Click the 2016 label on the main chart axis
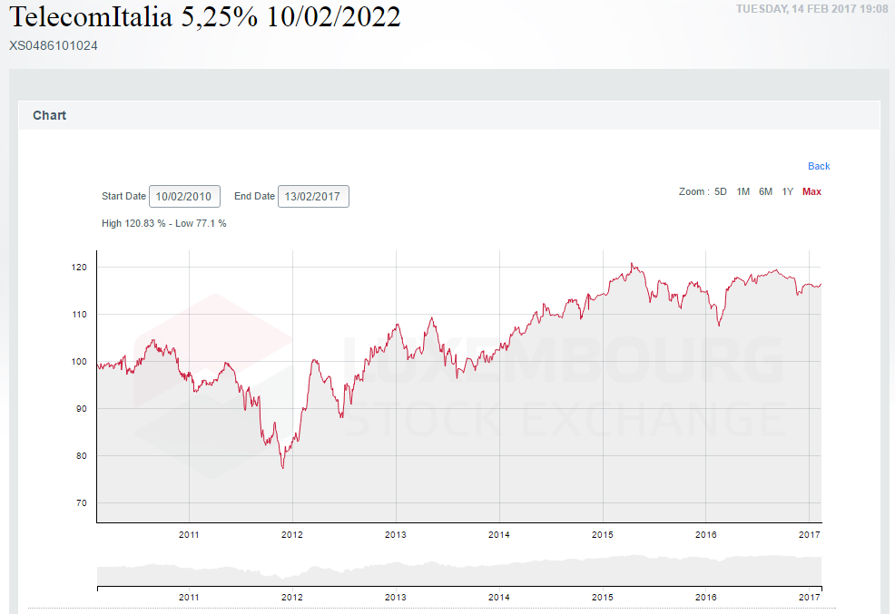Viewport: 895px width, 614px height. (x=706, y=535)
